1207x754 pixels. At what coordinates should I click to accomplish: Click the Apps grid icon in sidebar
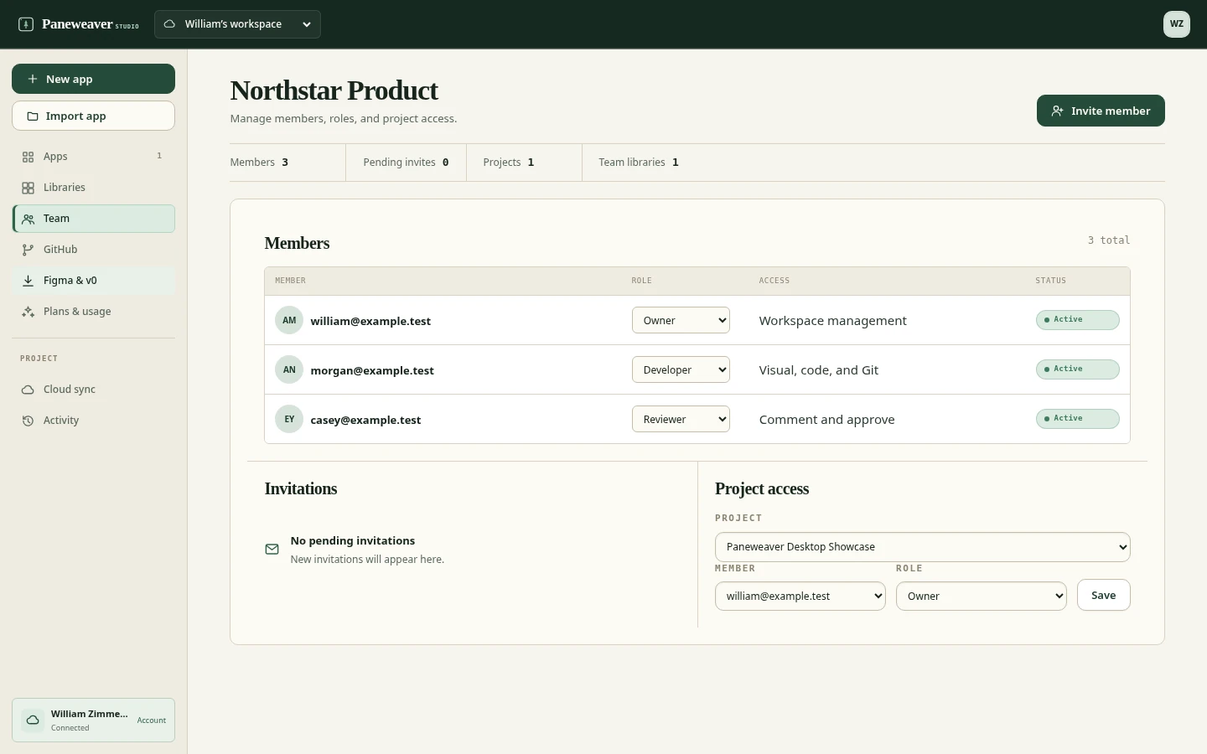(28, 157)
